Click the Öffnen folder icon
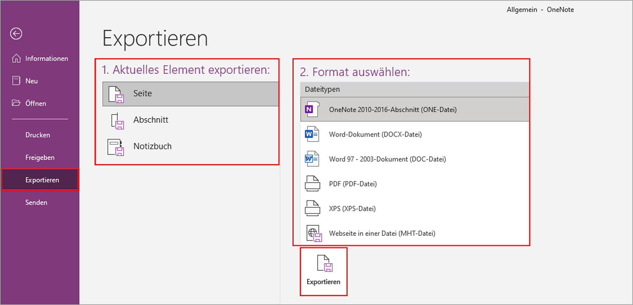 [16, 103]
